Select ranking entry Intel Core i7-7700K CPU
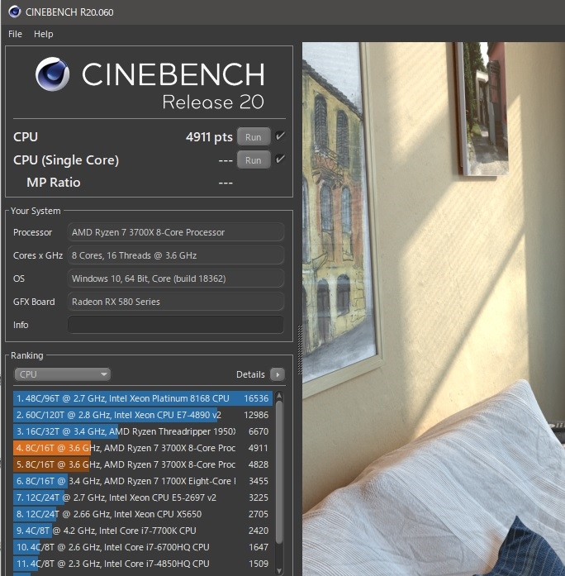Image resolution: width=565 pixels, height=576 pixels. pos(143,531)
